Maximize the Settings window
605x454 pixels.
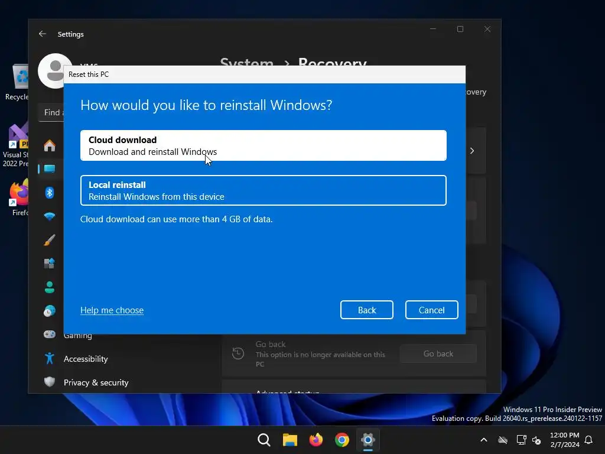point(460,29)
